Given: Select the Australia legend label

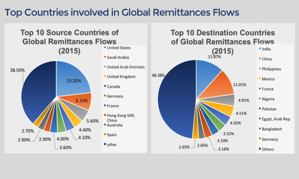Looking at the screenshot, I should (115, 125).
